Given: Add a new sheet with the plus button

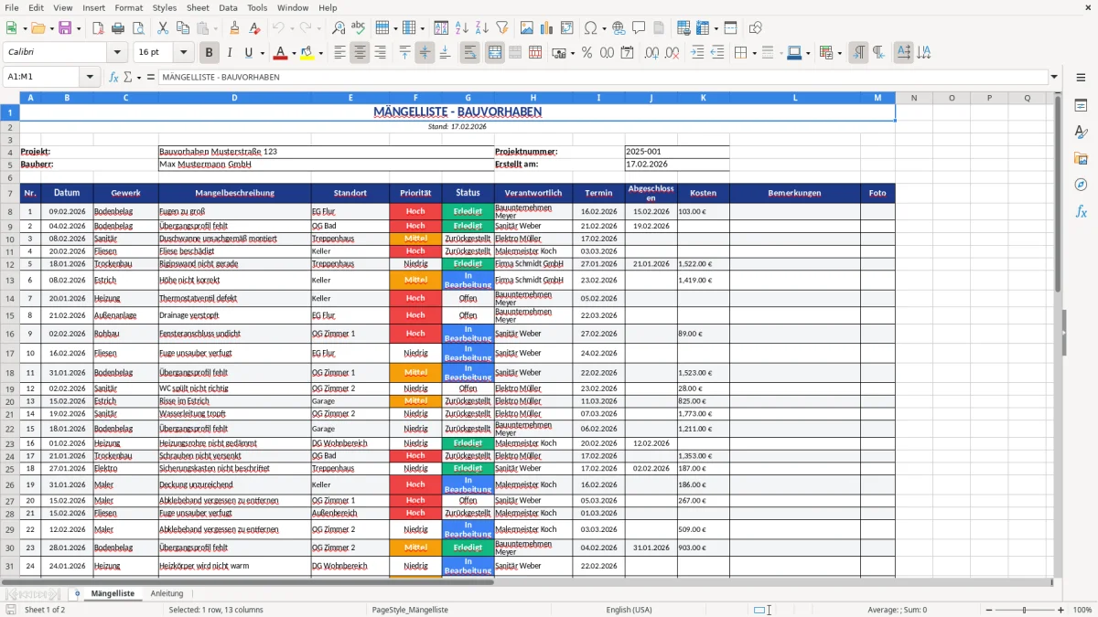Looking at the screenshot, I should (77, 593).
